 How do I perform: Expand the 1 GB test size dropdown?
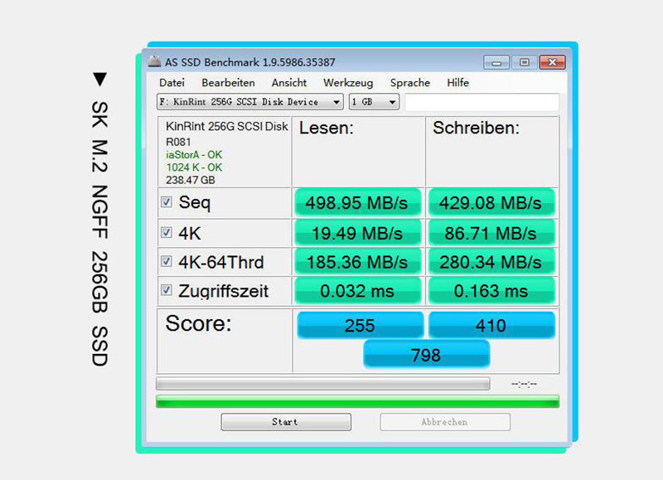tap(392, 102)
